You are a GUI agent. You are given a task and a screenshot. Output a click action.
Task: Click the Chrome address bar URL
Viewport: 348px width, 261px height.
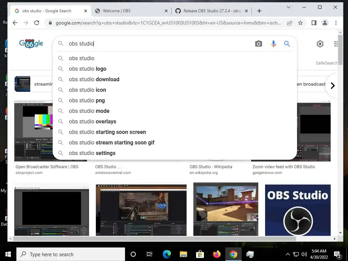[x=168, y=23]
